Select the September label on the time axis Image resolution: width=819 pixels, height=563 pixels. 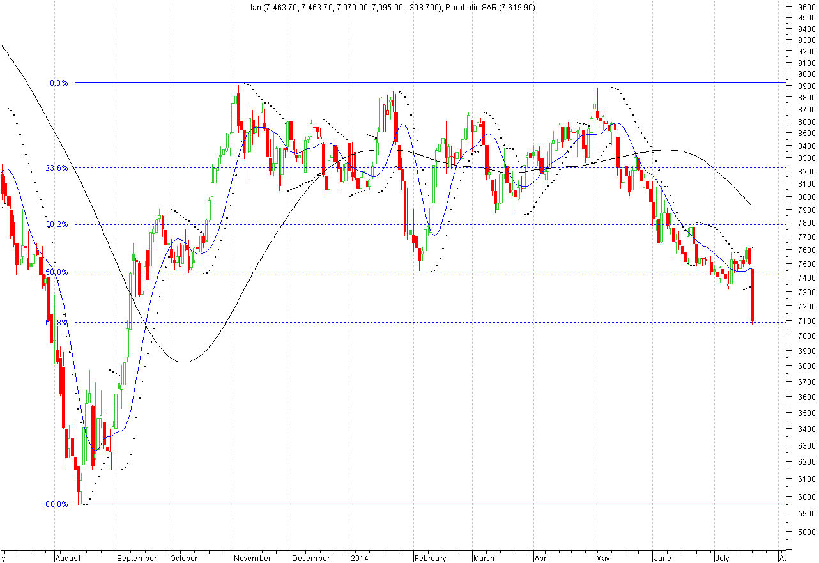click(137, 559)
